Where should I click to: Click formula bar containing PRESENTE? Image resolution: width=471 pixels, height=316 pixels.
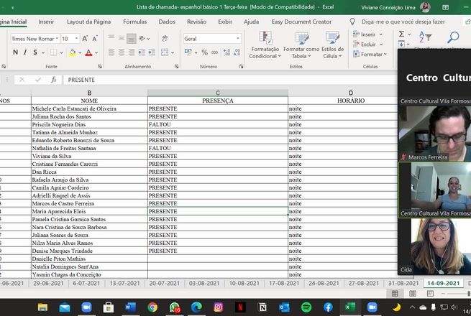point(230,80)
